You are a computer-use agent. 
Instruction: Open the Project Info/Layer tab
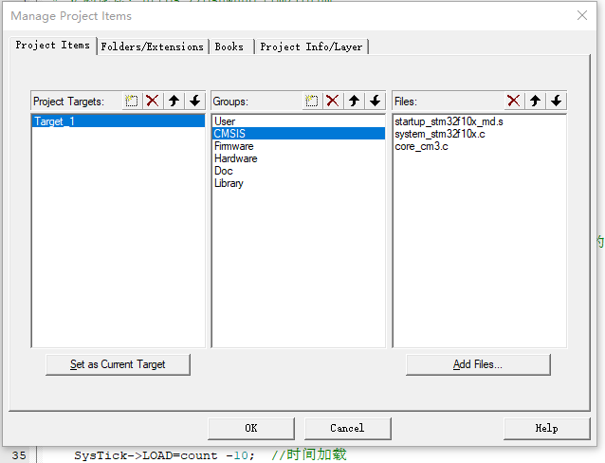click(x=311, y=46)
